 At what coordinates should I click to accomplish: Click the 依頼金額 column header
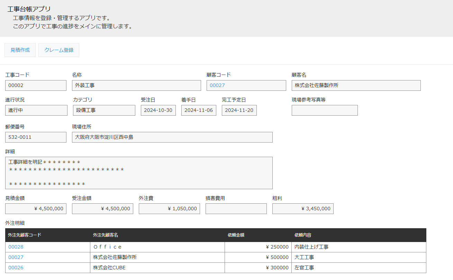[236, 235]
